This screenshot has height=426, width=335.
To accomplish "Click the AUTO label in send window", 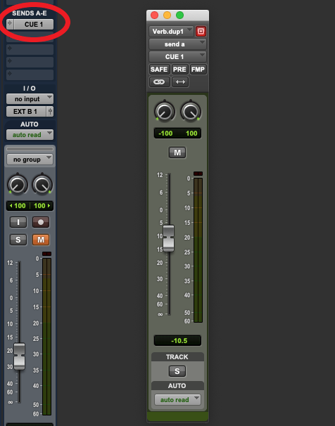I will (x=177, y=385).
